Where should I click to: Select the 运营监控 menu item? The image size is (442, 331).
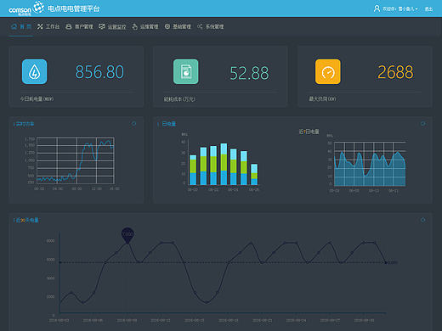click(112, 26)
